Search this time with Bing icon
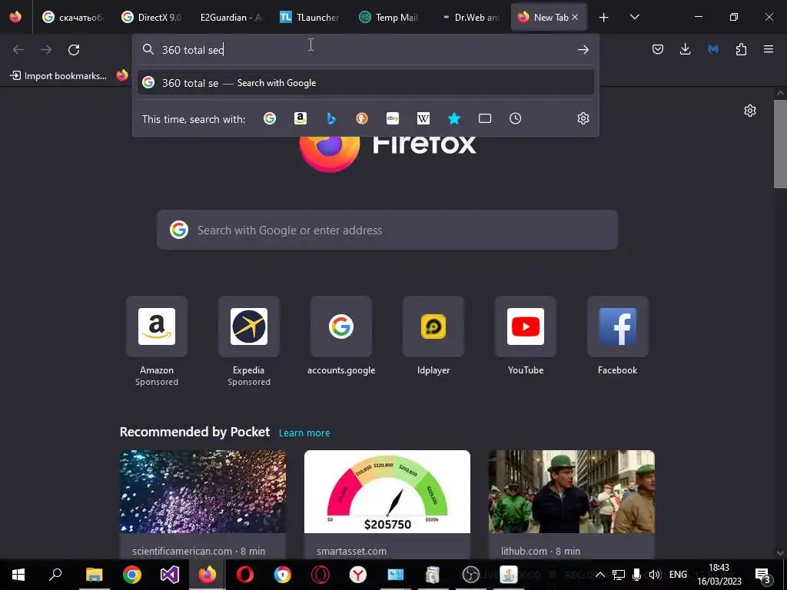Screen dimensions: 787x590 click(331, 118)
